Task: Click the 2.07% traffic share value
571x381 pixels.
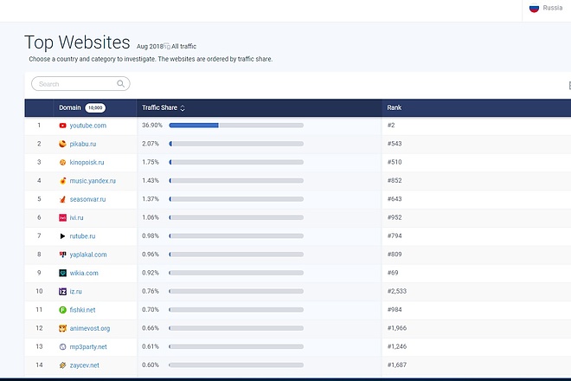Action: [151, 144]
